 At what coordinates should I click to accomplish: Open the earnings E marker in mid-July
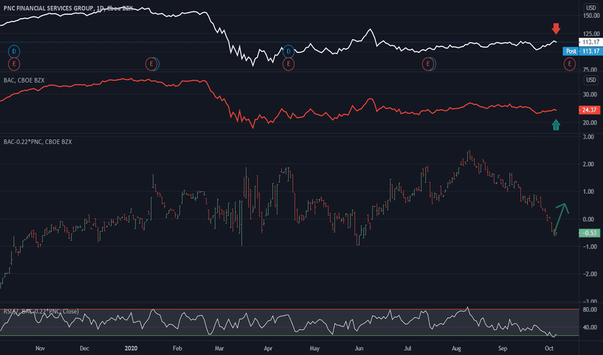(428, 64)
